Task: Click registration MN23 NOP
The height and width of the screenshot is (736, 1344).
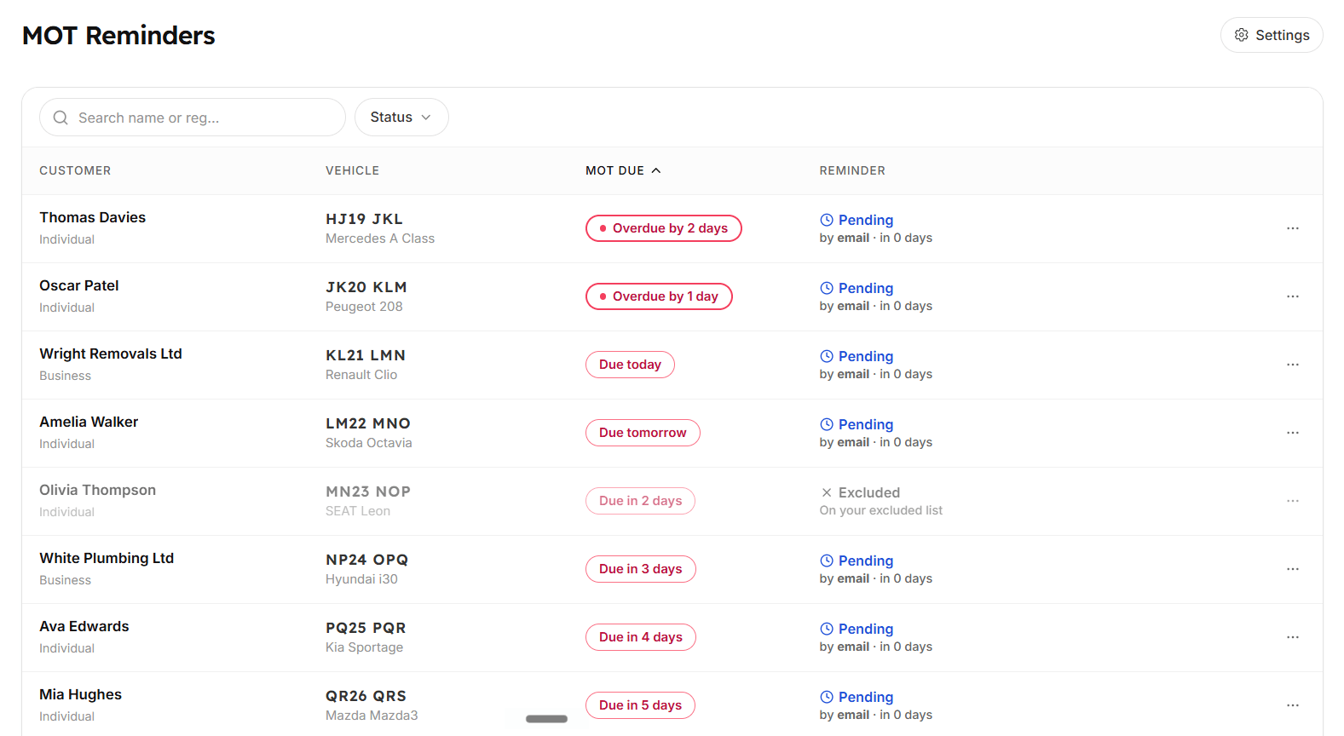Action: click(368, 492)
